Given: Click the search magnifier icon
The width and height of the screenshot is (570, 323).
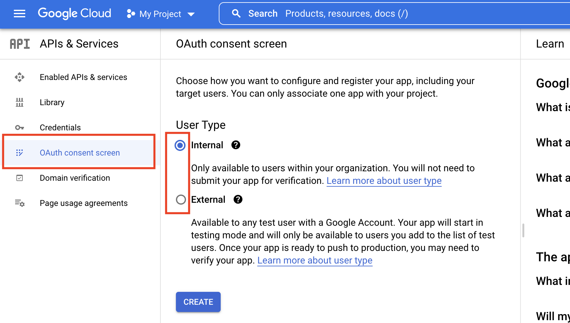Looking at the screenshot, I should [x=236, y=14].
